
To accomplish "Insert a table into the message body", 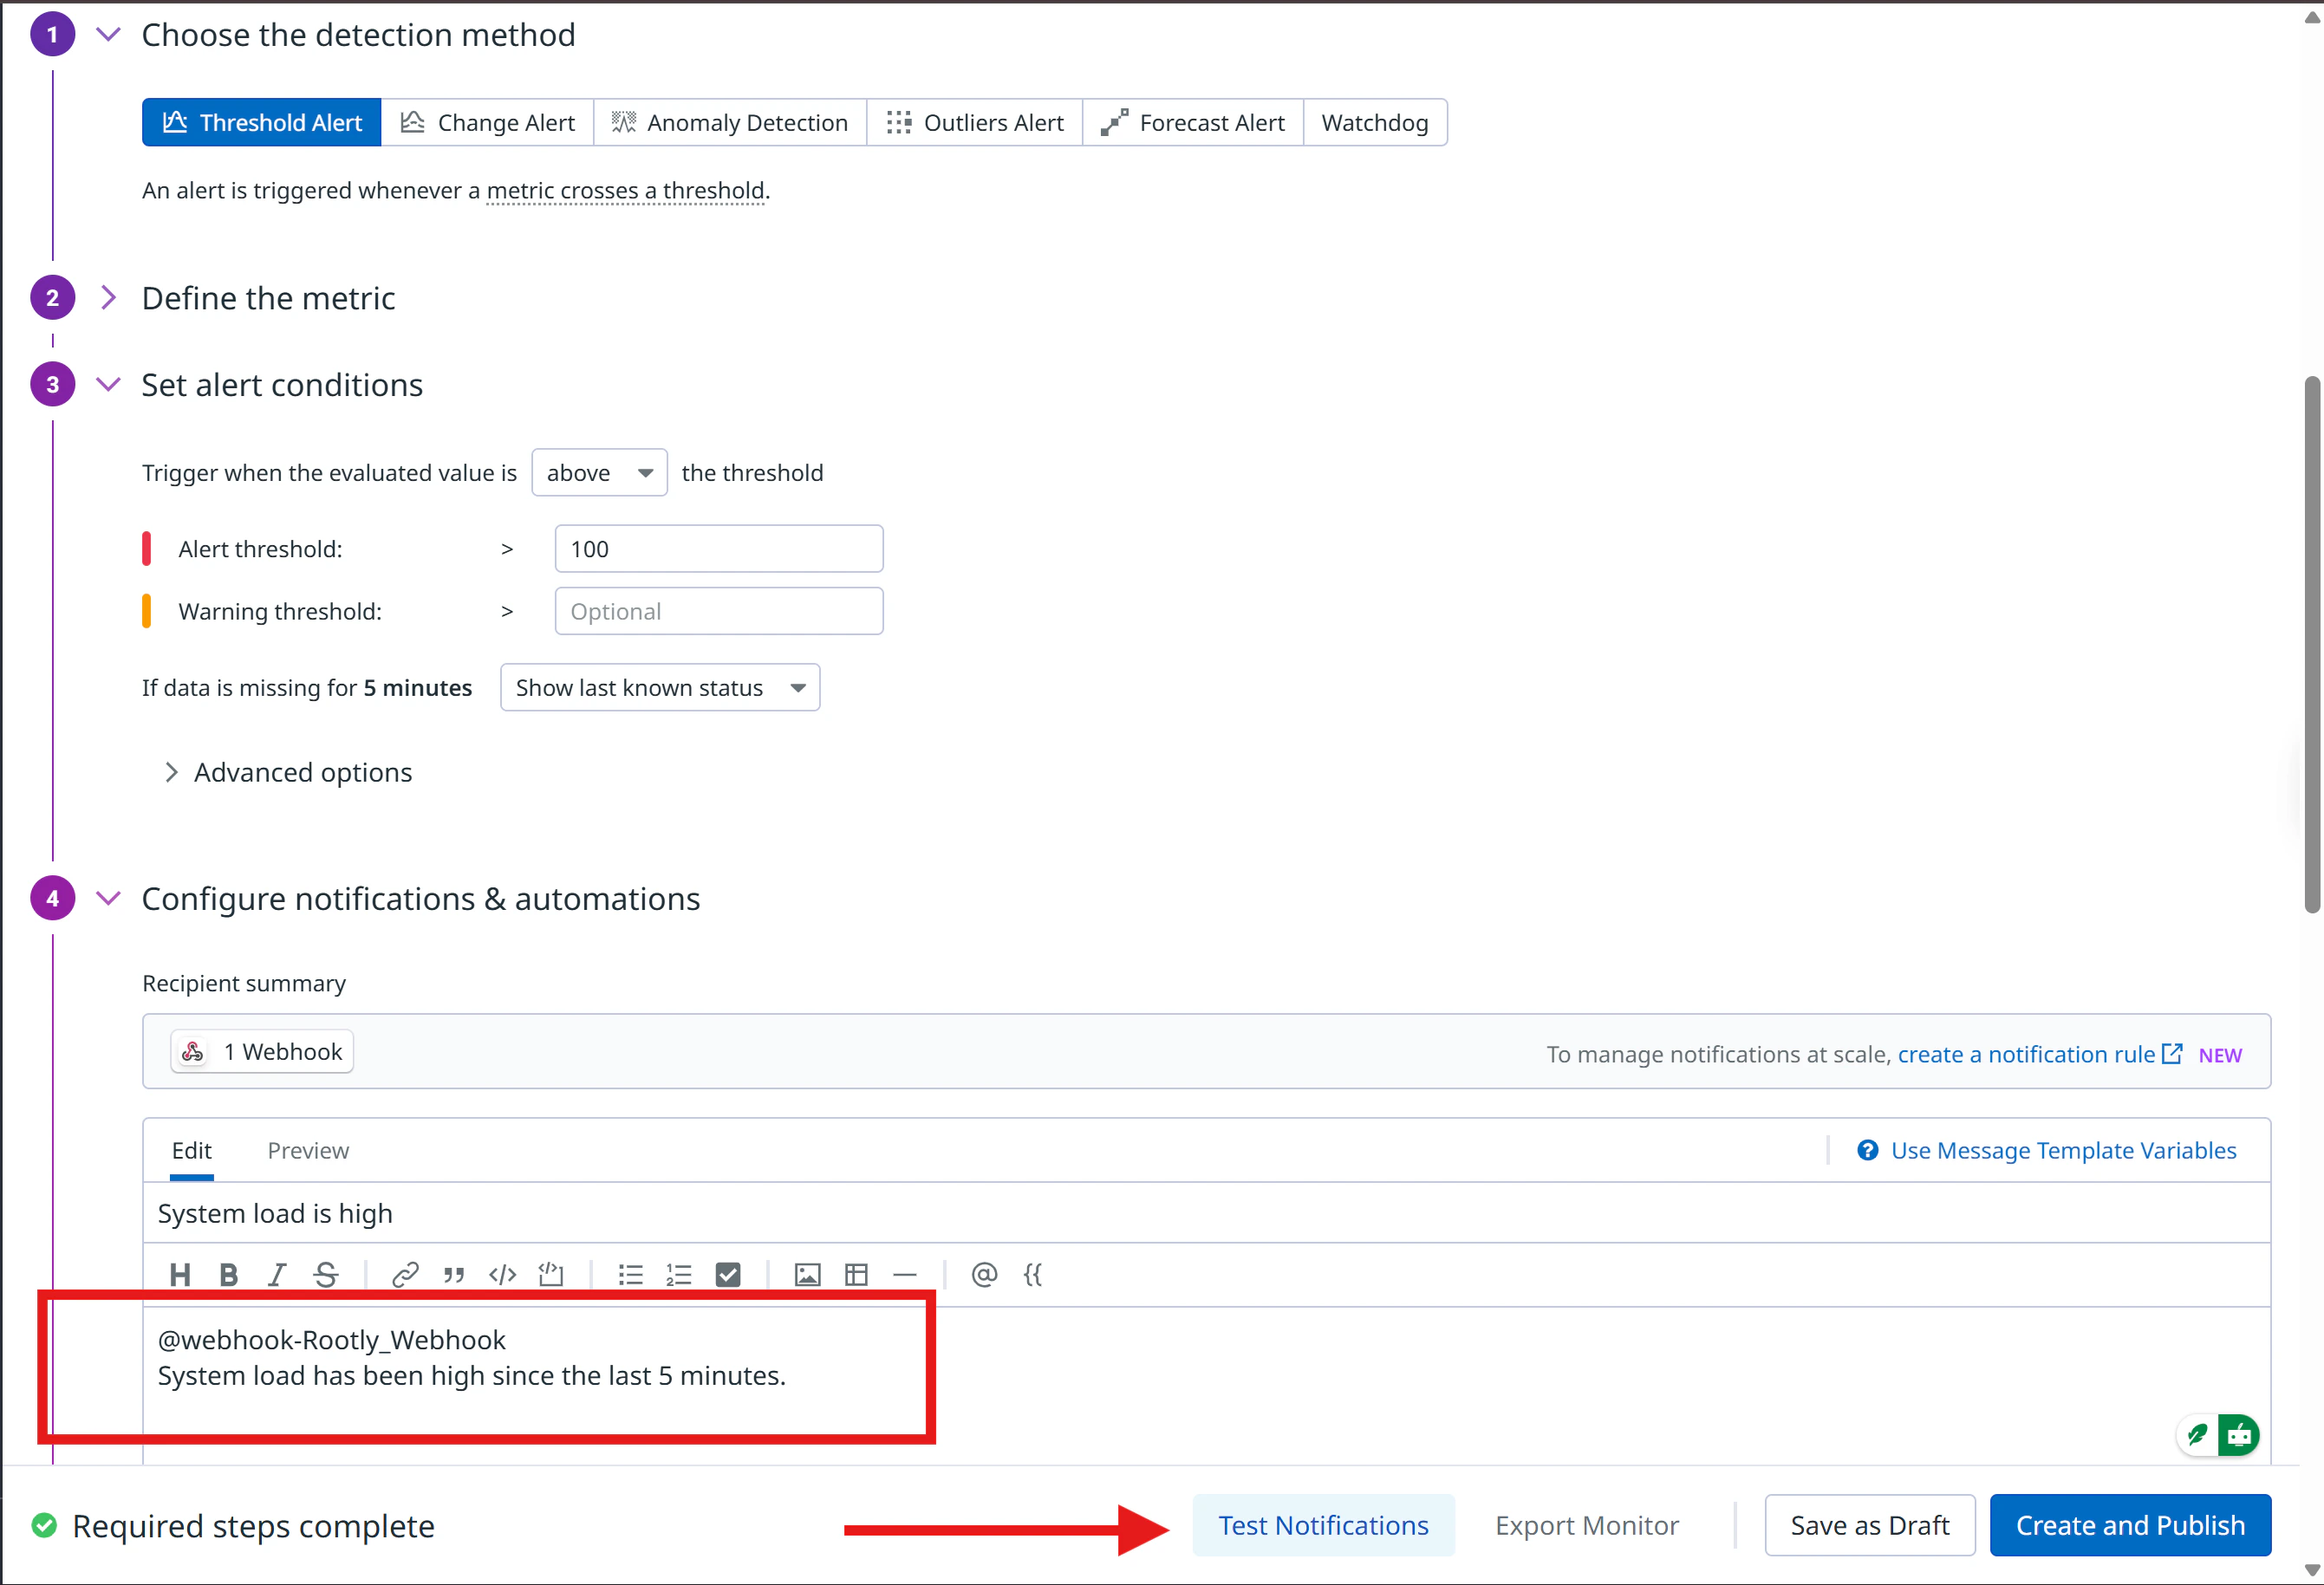I will coord(856,1274).
